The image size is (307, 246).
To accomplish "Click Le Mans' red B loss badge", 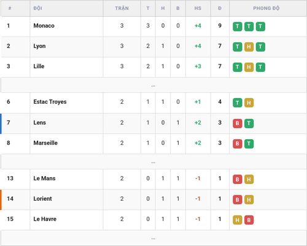I will [x=238, y=179].
